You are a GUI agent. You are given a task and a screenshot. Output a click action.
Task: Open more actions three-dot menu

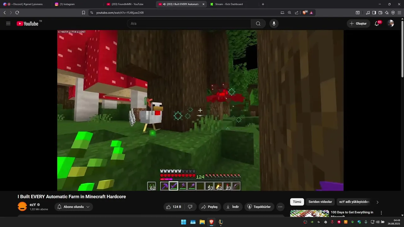click(280, 207)
